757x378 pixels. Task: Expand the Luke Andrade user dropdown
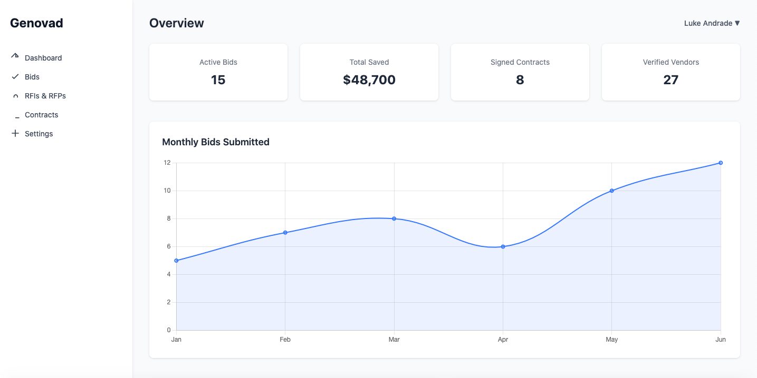712,23
